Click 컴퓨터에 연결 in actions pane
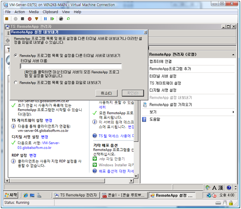This screenshot has width=241, height=209. (160, 61)
